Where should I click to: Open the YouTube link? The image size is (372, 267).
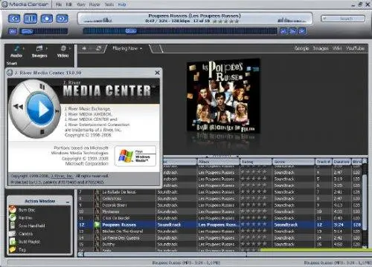355,48
